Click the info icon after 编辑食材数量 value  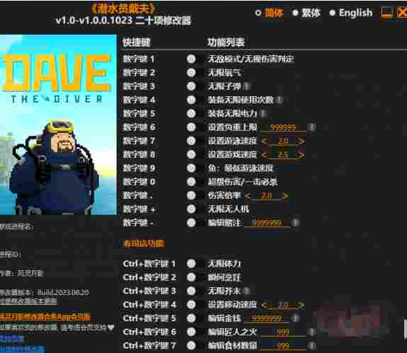pyautogui.click(x=311, y=345)
